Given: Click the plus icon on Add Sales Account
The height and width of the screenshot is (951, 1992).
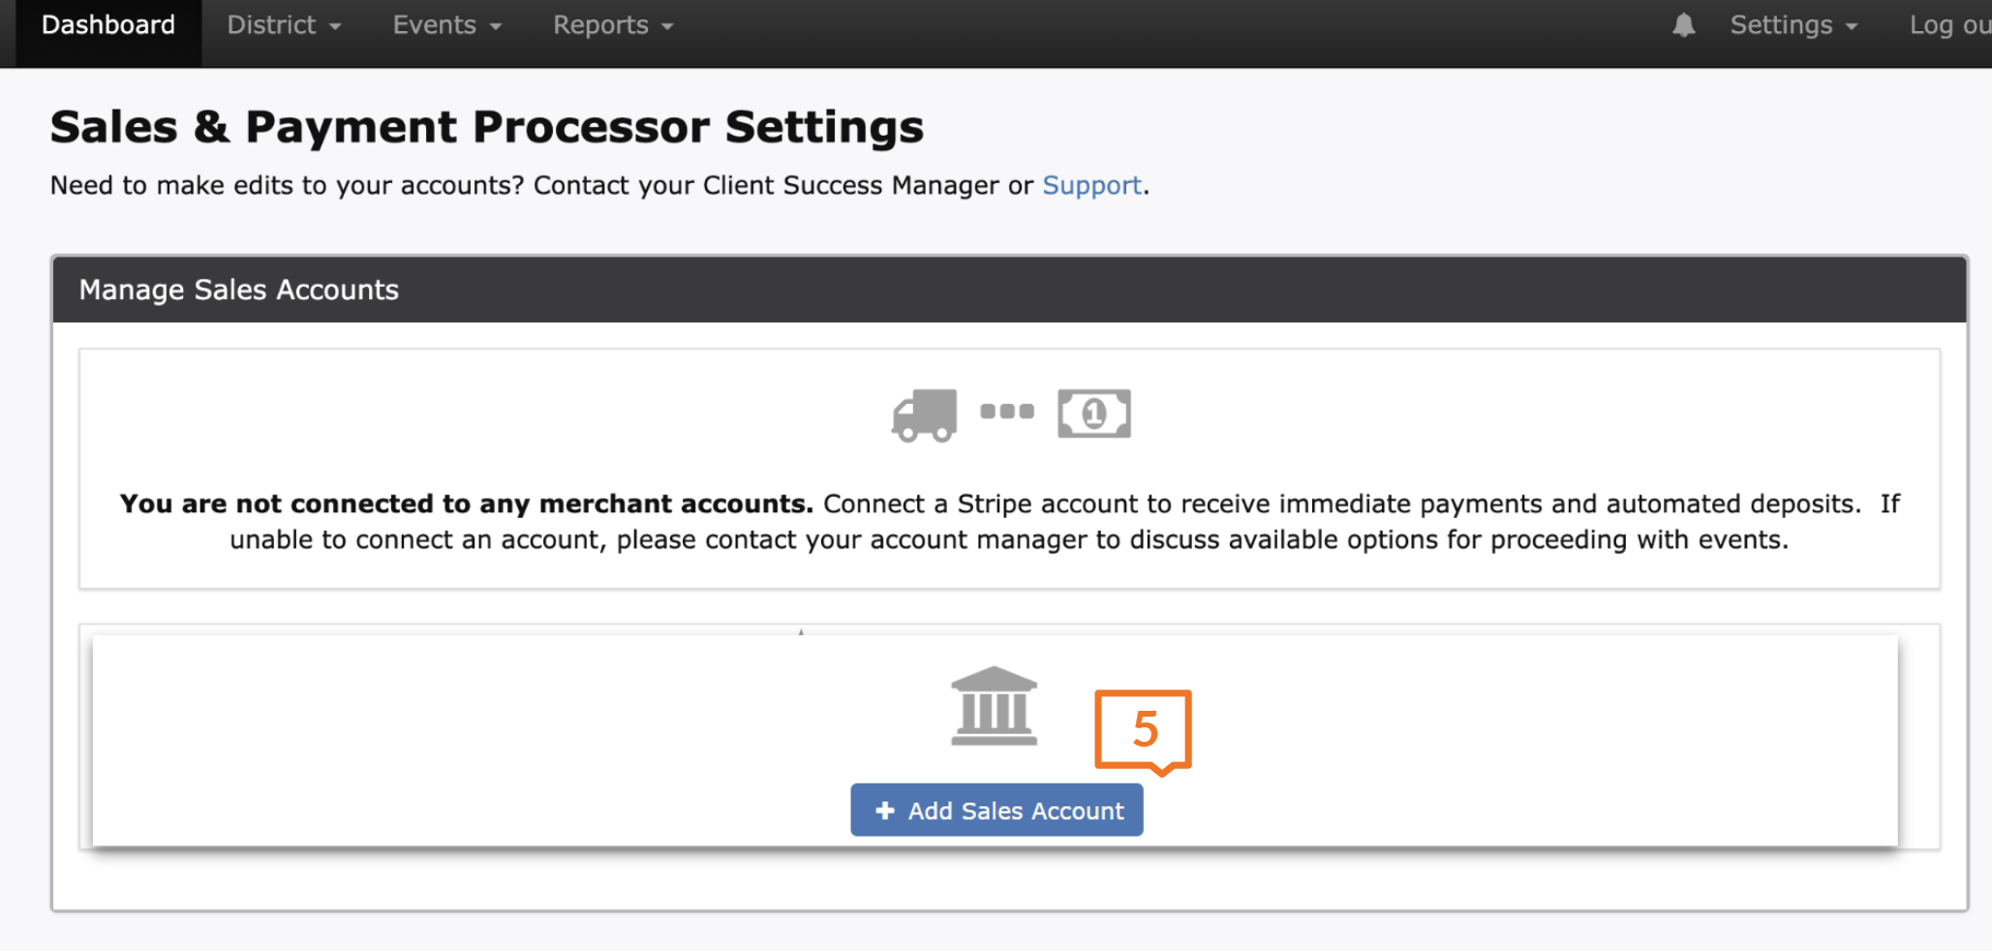Looking at the screenshot, I should (884, 811).
